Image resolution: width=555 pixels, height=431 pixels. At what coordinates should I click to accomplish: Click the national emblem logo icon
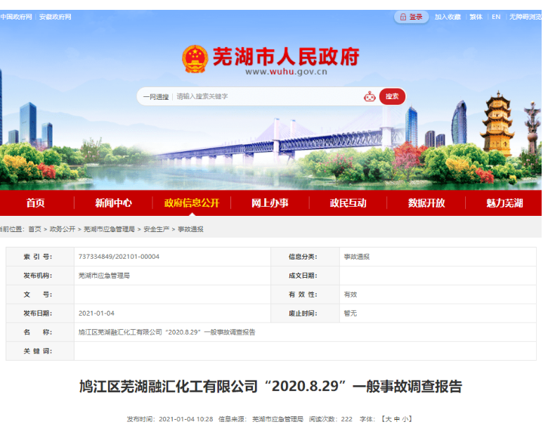(x=195, y=59)
